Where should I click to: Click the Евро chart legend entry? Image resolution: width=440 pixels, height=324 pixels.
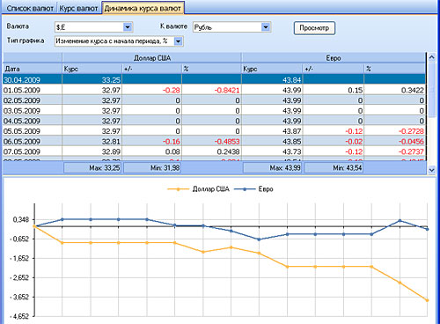coord(254,189)
